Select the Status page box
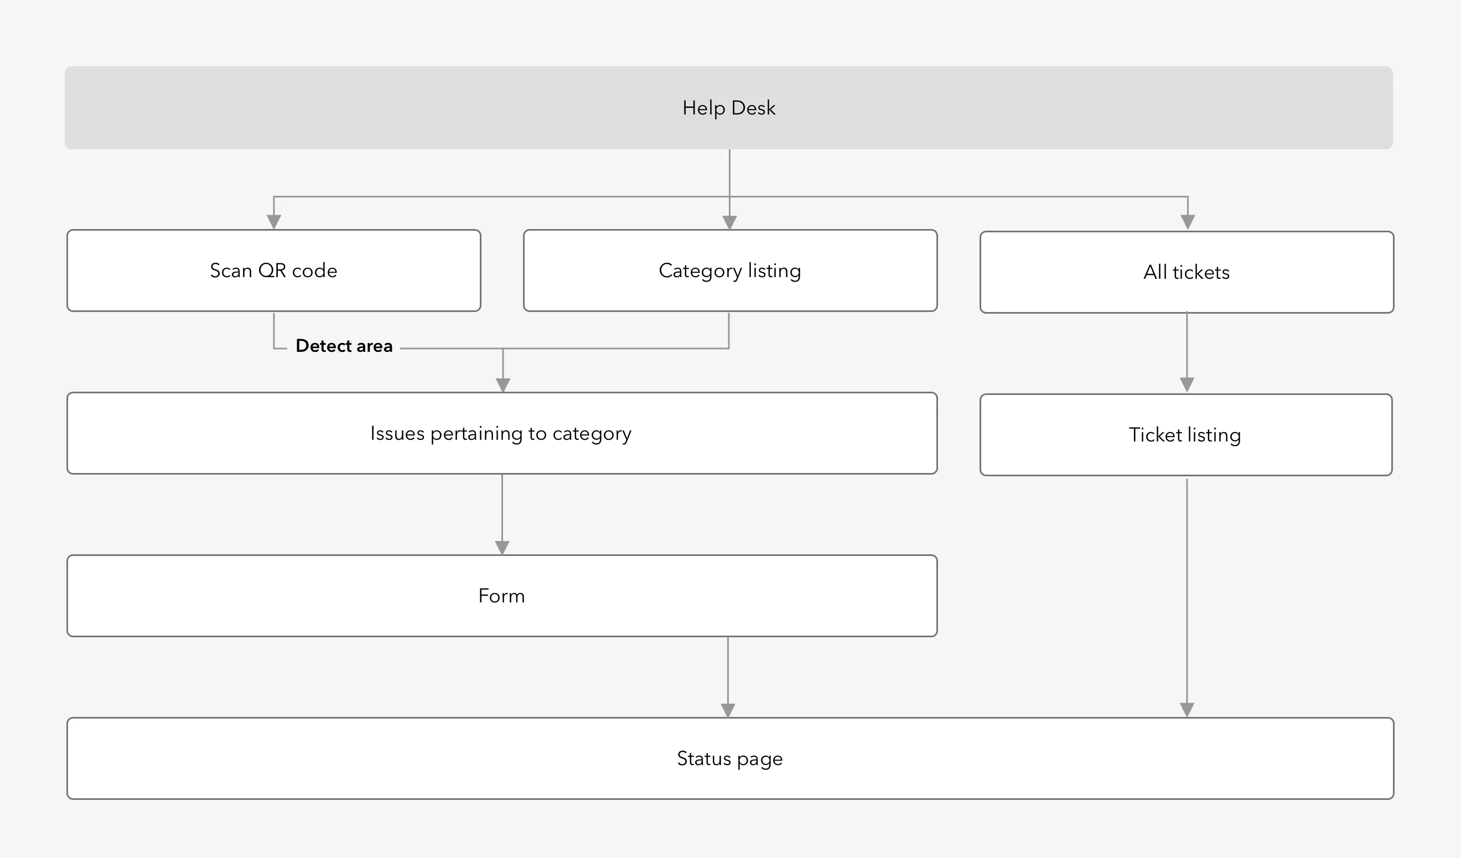 [x=731, y=759]
